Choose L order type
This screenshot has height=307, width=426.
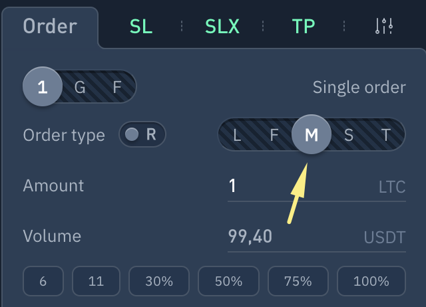click(237, 136)
